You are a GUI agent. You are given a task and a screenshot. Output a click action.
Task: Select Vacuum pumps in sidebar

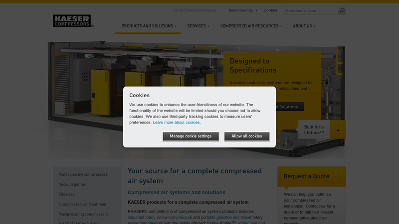[72, 184]
